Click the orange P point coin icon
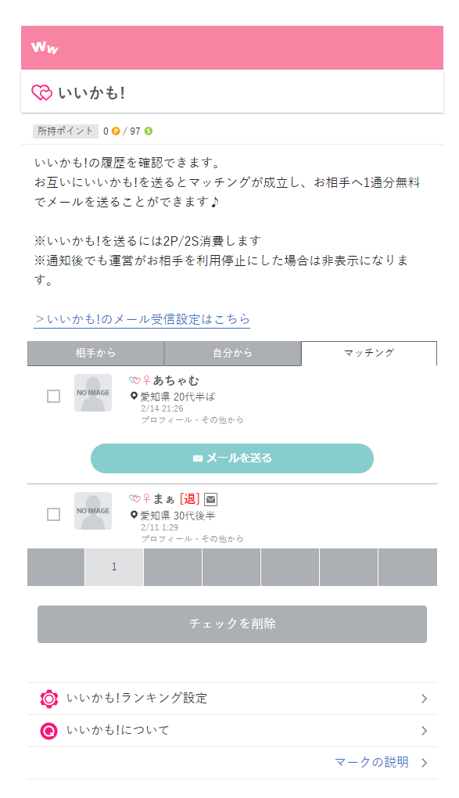This screenshot has width=459, height=798. (116, 131)
